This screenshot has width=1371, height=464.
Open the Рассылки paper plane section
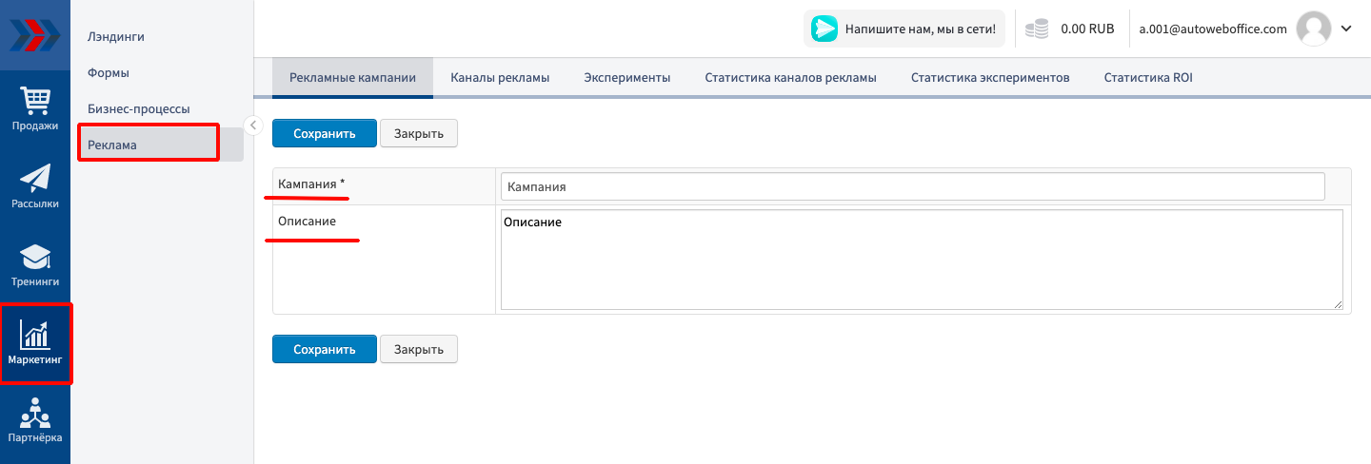point(35,186)
